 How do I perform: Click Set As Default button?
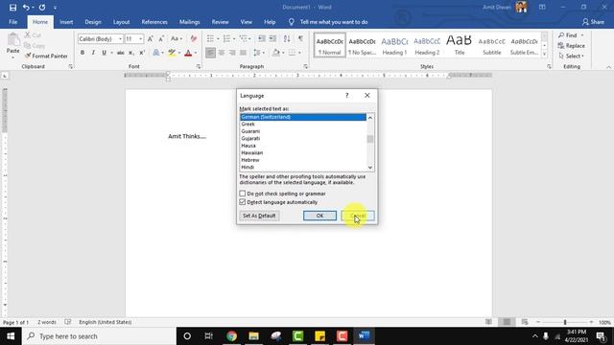coord(259,216)
